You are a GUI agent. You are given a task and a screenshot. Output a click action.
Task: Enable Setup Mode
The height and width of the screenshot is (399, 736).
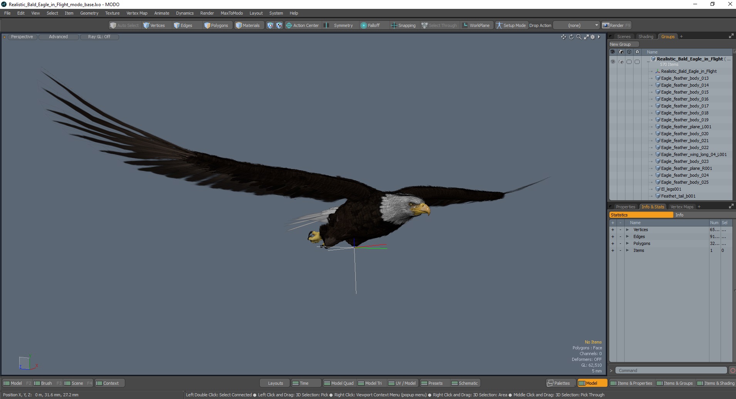click(x=511, y=25)
